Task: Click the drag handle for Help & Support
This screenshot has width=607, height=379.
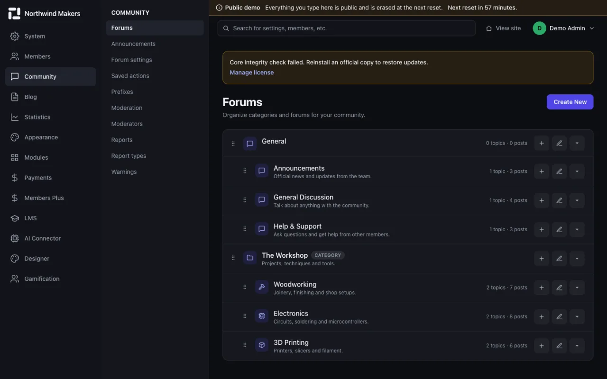Action: 245,229
